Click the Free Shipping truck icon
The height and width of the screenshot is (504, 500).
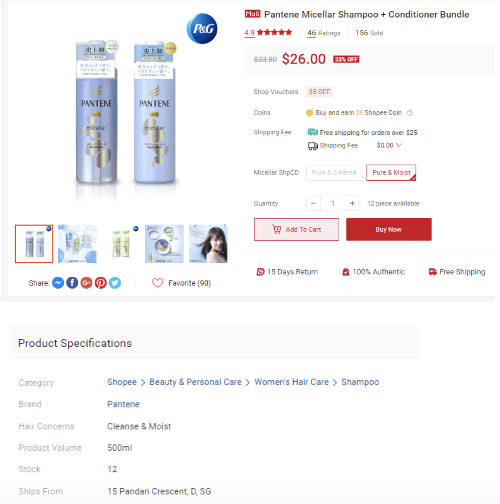[432, 271]
